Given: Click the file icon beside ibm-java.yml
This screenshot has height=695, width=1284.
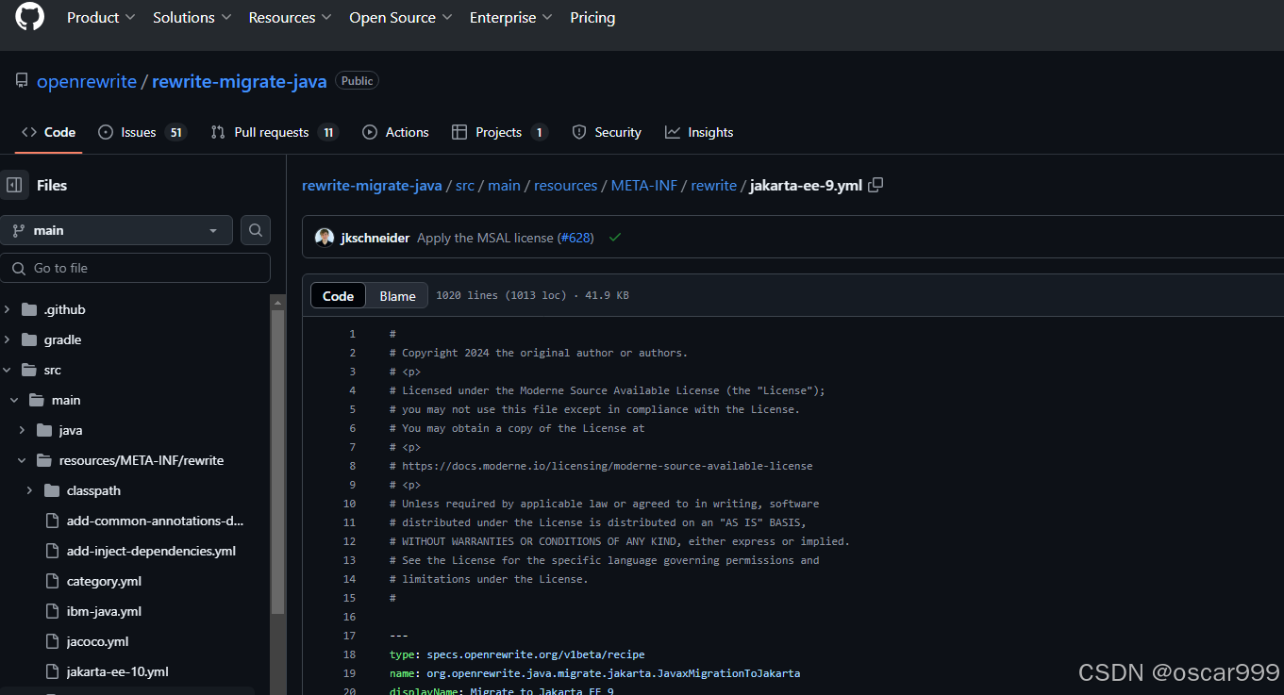Looking at the screenshot, I should coord(53,611).
